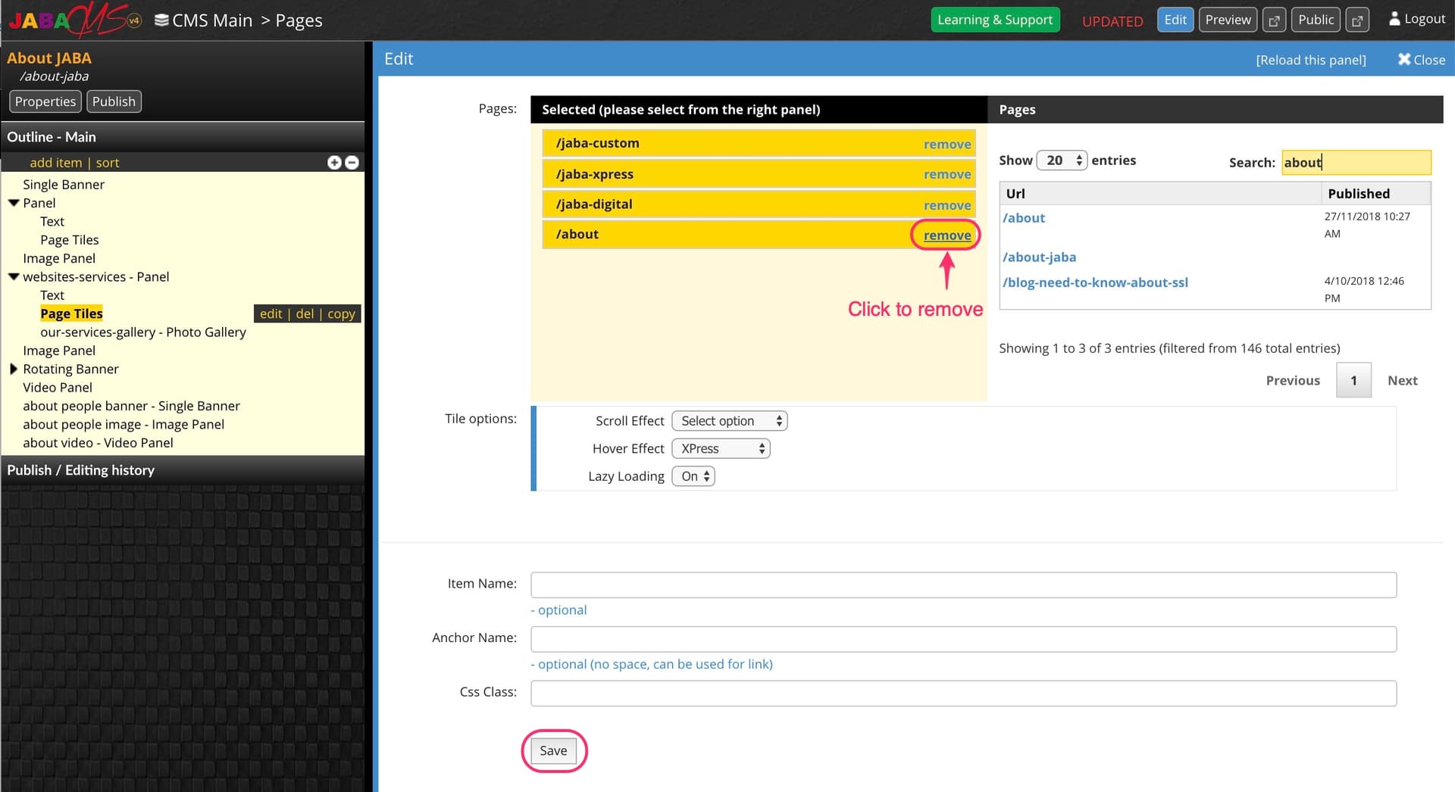The height and width of the screenshot is (792, 1455).
Task: Open Outline - Main section header
Action: click(x=183, y=137)
